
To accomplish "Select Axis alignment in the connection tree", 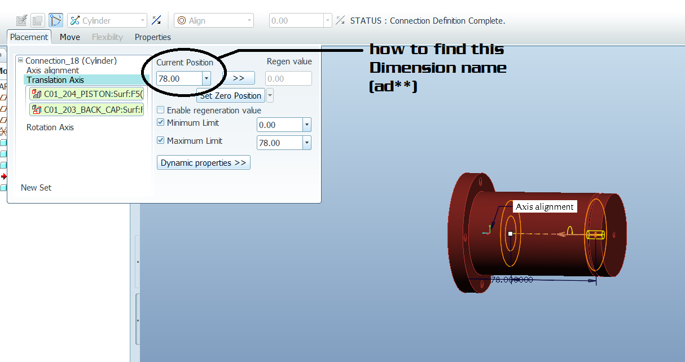I will [x=53, y=70].
